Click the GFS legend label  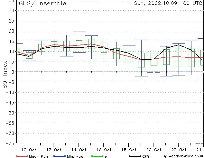click(x=146, y=156)
